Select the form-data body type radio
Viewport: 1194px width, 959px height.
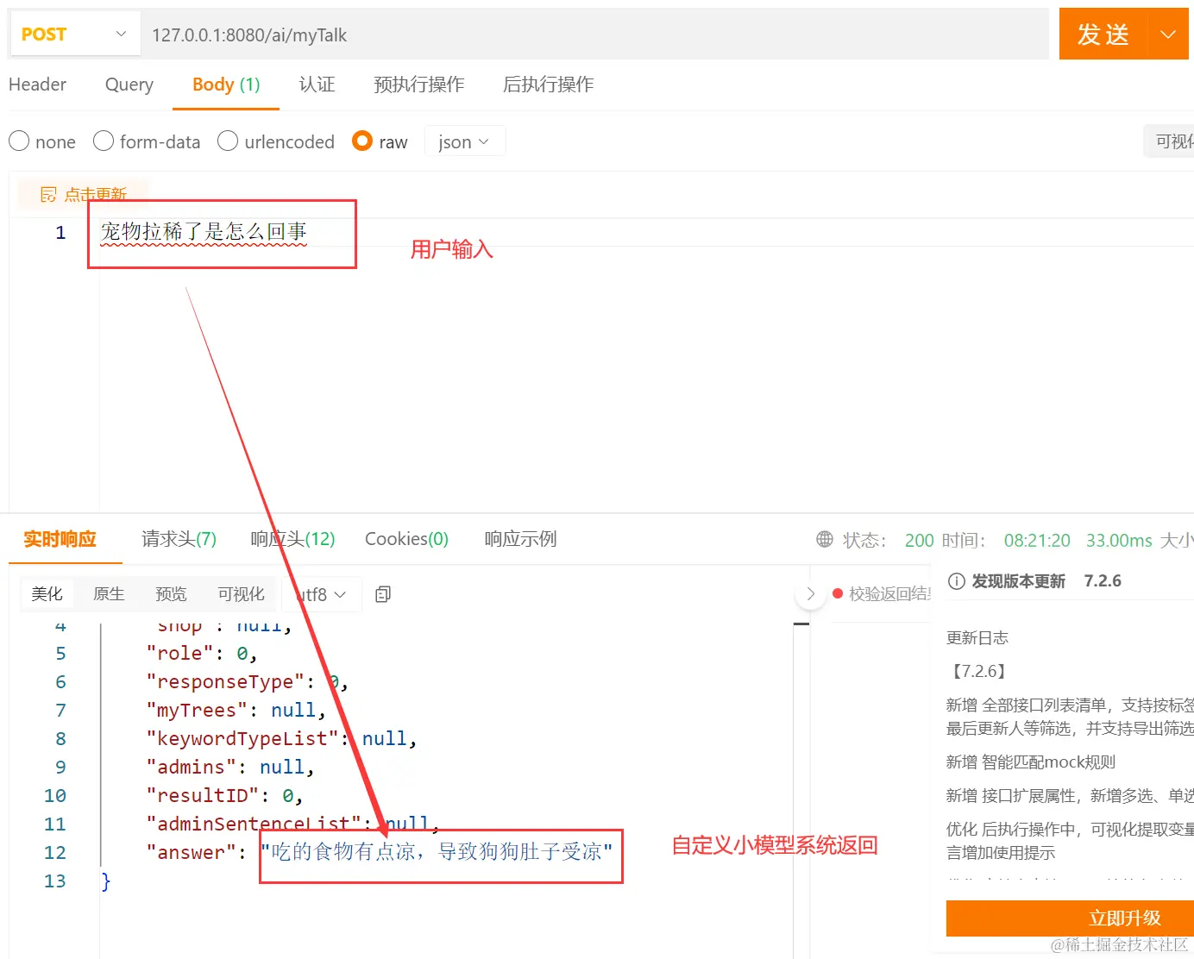click(x=103, y=141)
